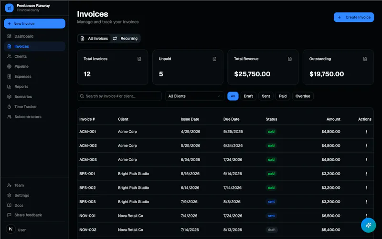The height and width of the screenshot is (239, 382).
Task: Open the Expenses section
Action: pos(34,76)
